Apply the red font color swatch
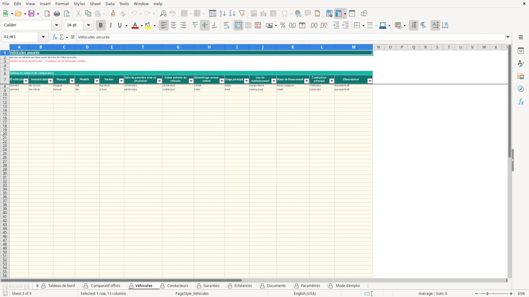The height and width of the screenshot is (297, 529). pos(135,25)
